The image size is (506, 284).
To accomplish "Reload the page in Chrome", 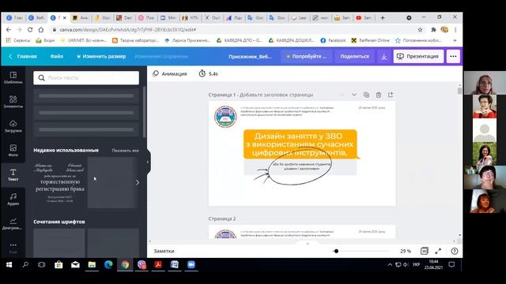I will (30, 30).
